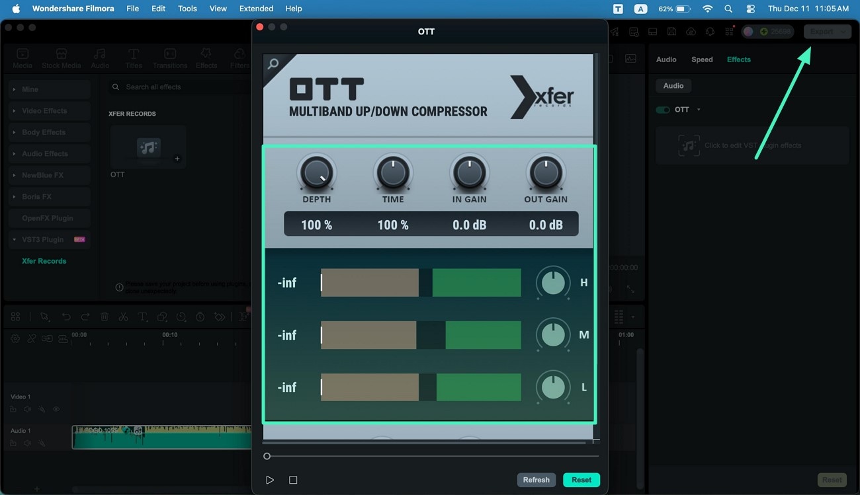Screen dimensions: 860x495
Task: Disable the OTT effect toggle in the Effects panel
Action: click(663, 110)
